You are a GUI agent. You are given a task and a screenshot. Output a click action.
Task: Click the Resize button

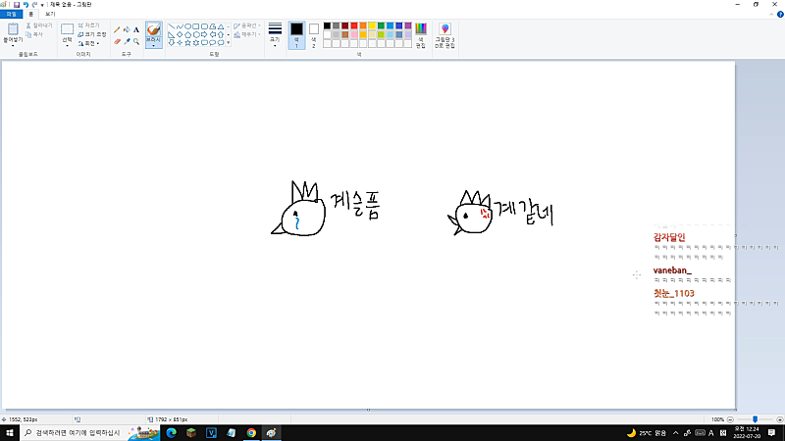[x=90, y=33]
